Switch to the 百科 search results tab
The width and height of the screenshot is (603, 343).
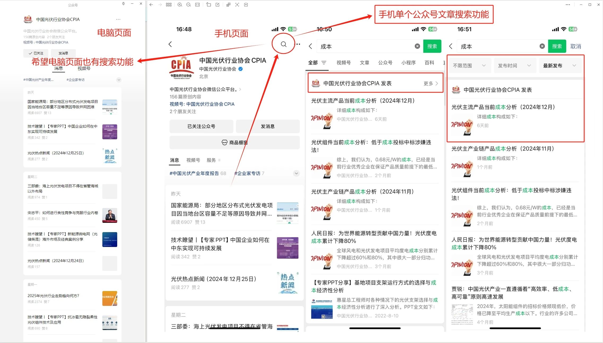(x=429, y=63)
